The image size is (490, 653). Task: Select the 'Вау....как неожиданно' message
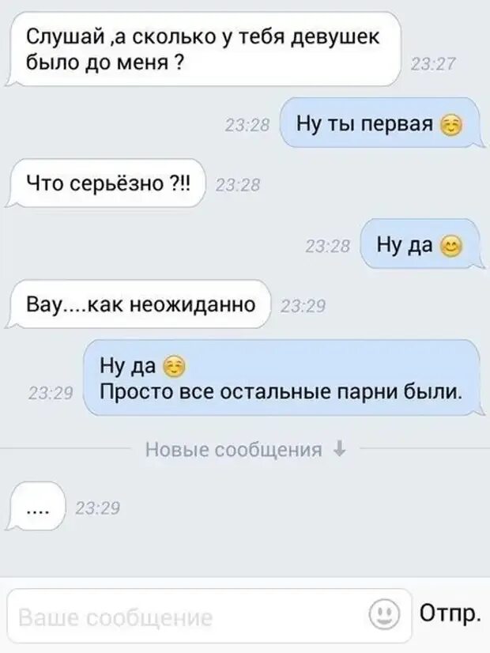[139, 304]
